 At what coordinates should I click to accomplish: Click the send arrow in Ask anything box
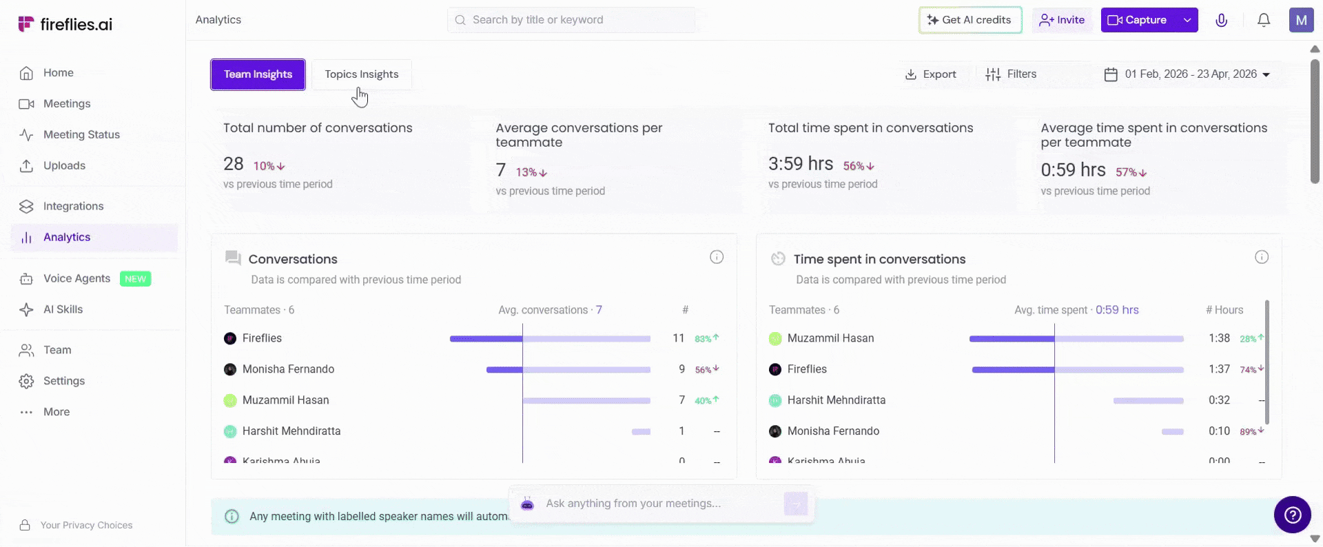pyautogui.click(x=795, y=504)
